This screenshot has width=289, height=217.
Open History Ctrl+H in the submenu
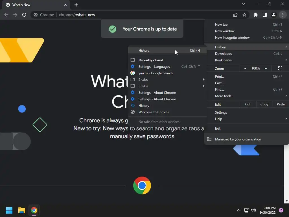click(167, 50)
